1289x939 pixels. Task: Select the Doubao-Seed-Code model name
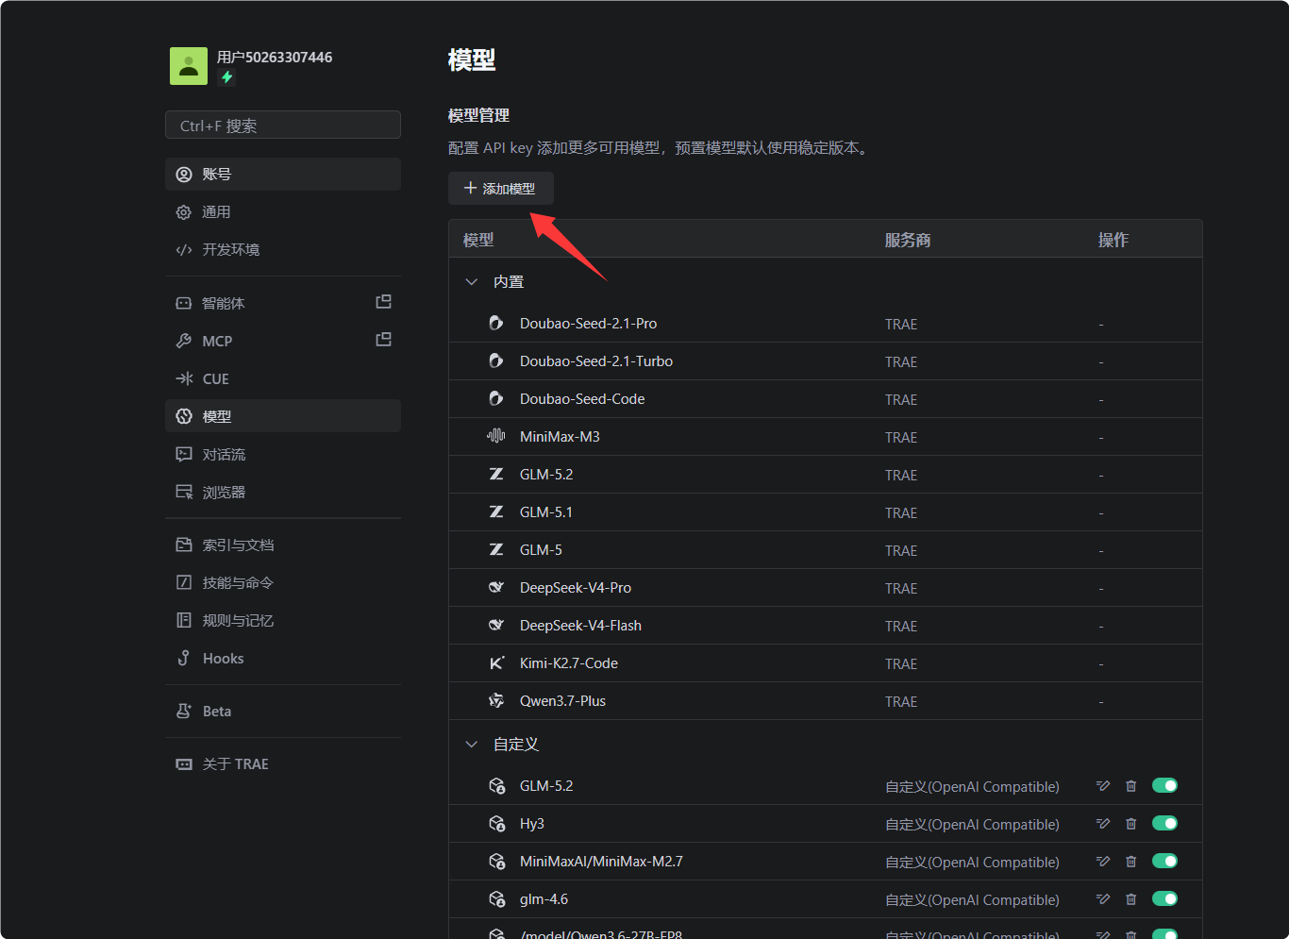coord(582,399)
